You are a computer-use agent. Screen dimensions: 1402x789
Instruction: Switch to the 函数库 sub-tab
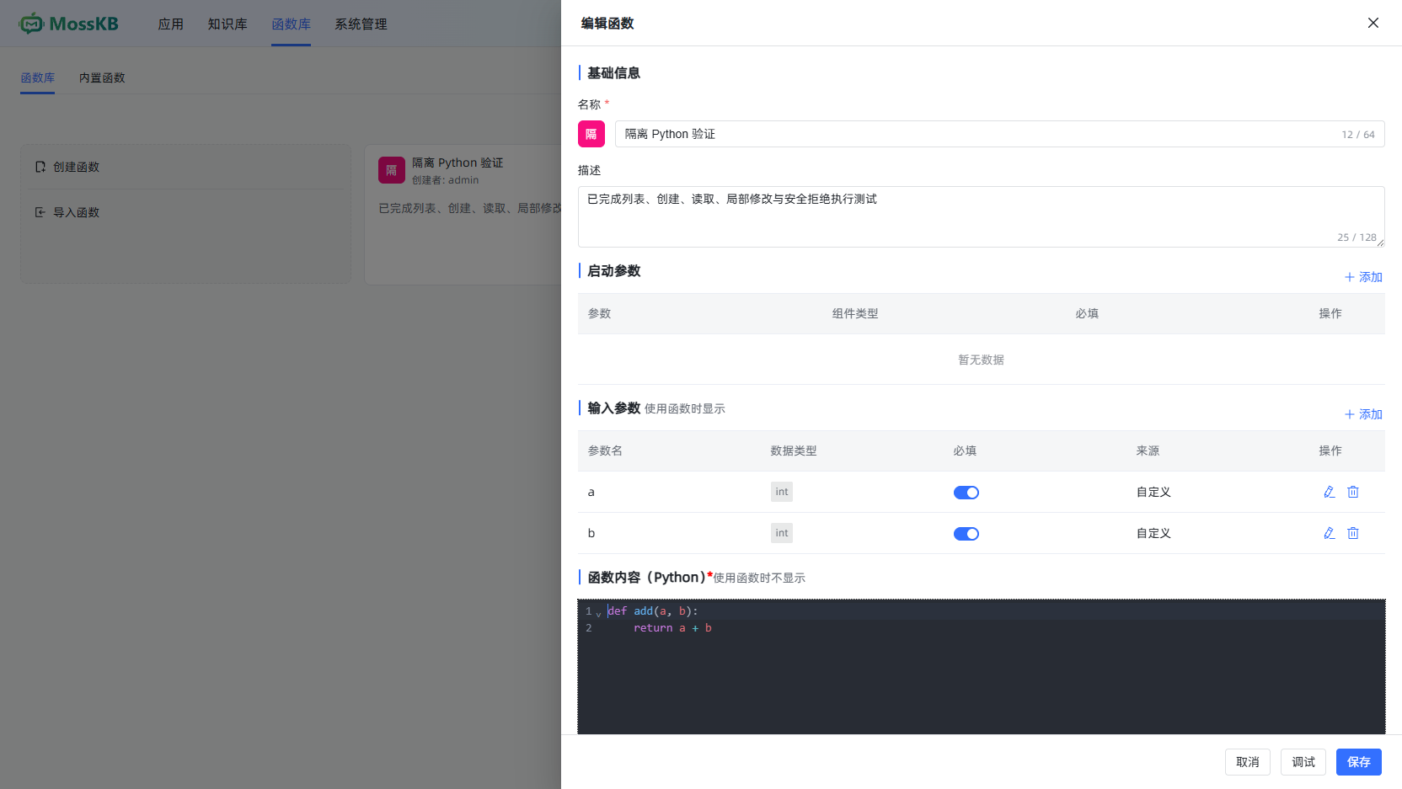click(38, 77)
